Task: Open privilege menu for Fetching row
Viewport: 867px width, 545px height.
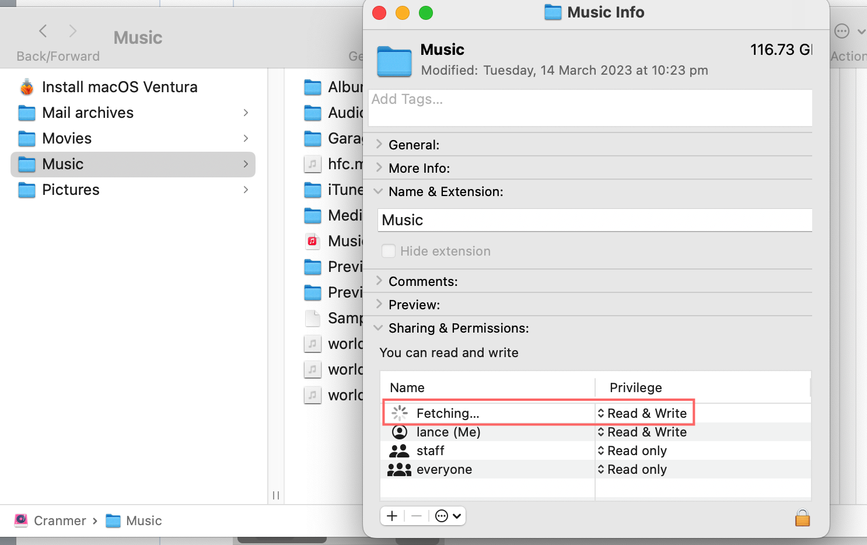Action: 642,413
